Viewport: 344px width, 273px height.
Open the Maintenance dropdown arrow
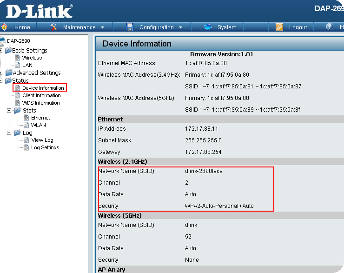click(102, 27)
